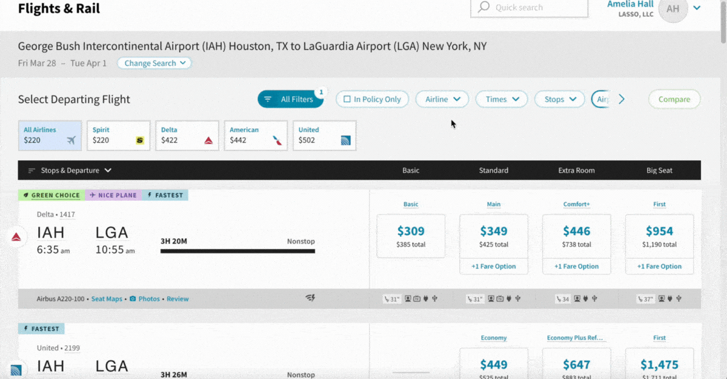Enable the In Policy Only checkbox
The width and height of the screenshot is (727, 379).
[x=347, y=99]
